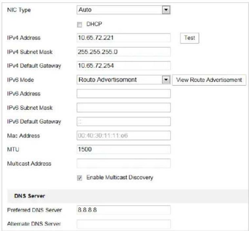Click the Enable Multicast Discovery label

[120, 177]
